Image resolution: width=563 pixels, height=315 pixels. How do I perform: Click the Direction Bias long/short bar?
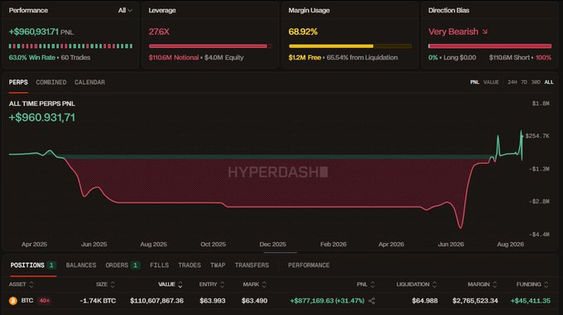tap(490, 46)
